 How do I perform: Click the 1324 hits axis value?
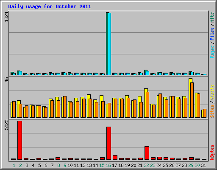tap(6, 17)
